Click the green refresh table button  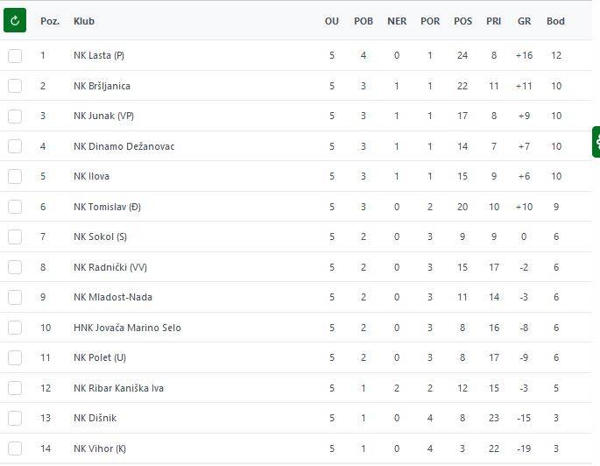click(x=15, y=20)
